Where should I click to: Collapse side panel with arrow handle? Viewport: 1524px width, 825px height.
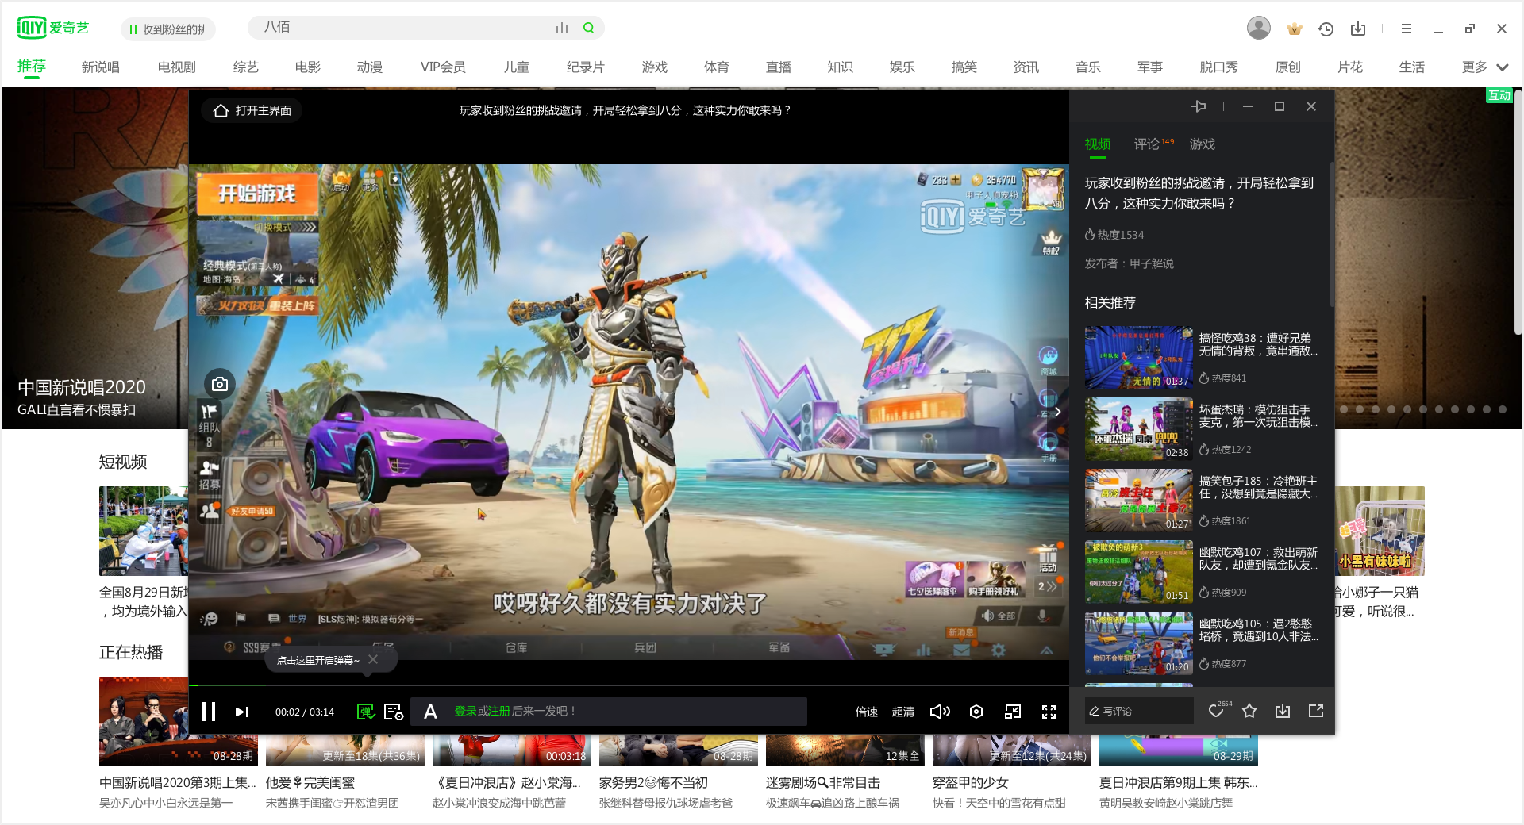(x=1057, y=412)
